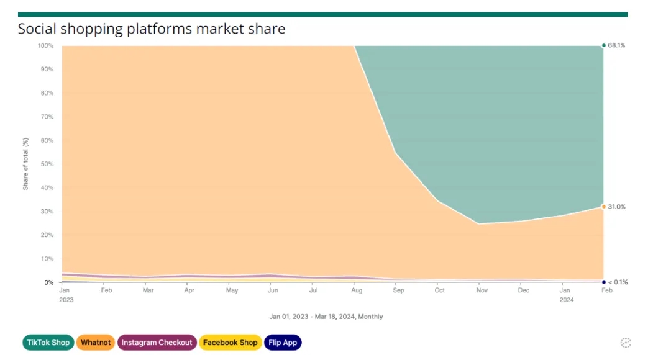The height and width of the screenshot is (355, 671).
Task: Click the chart title text
Action: click(x=152, y=29)
